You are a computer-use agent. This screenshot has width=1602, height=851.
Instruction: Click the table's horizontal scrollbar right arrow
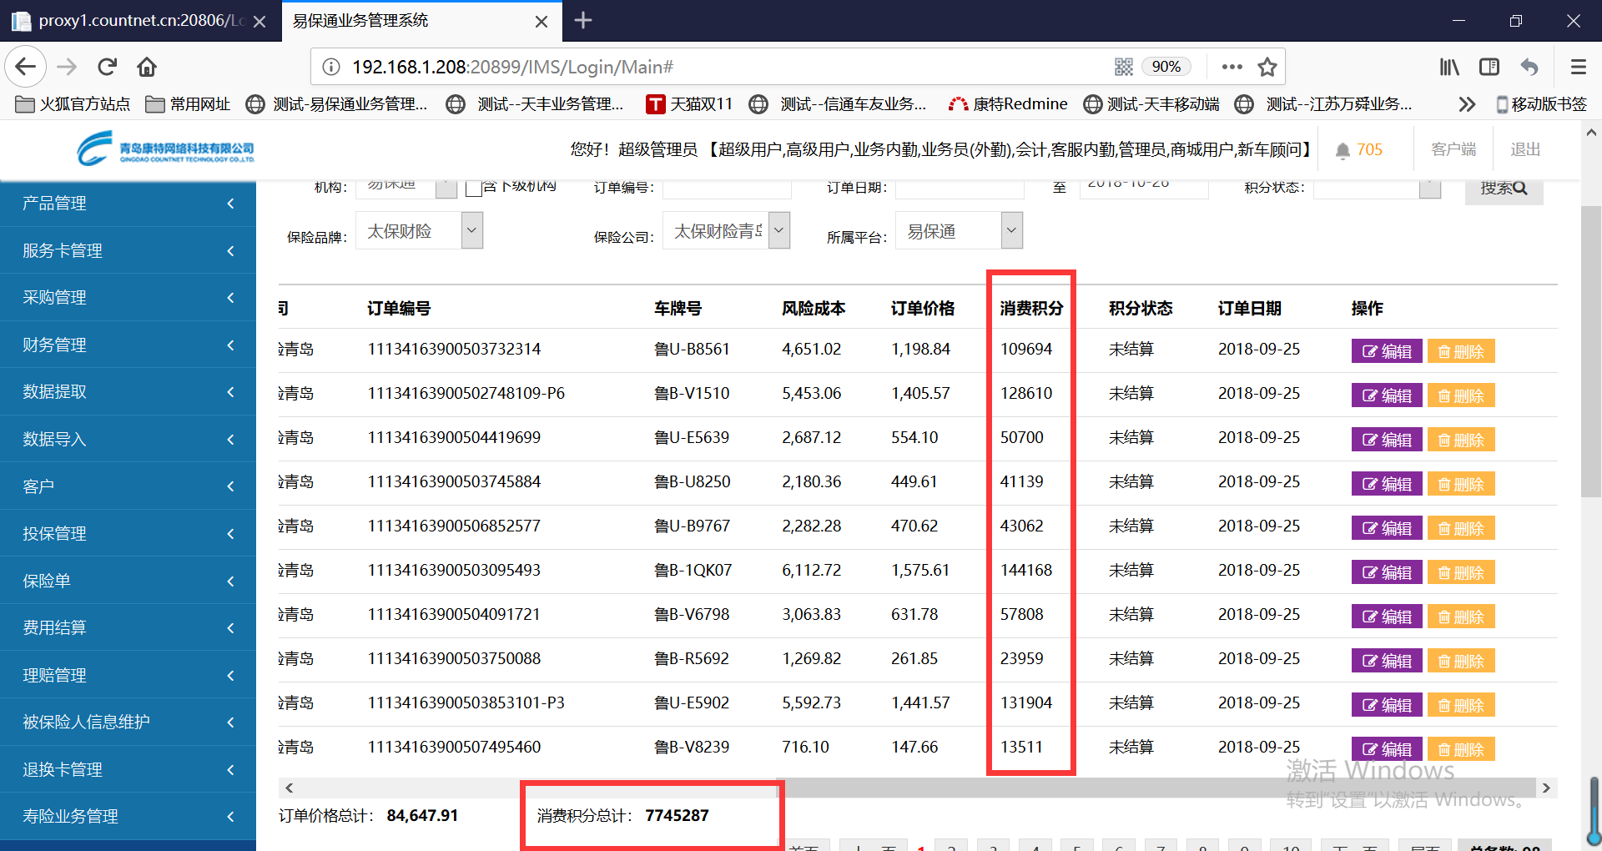[1546, 788]
